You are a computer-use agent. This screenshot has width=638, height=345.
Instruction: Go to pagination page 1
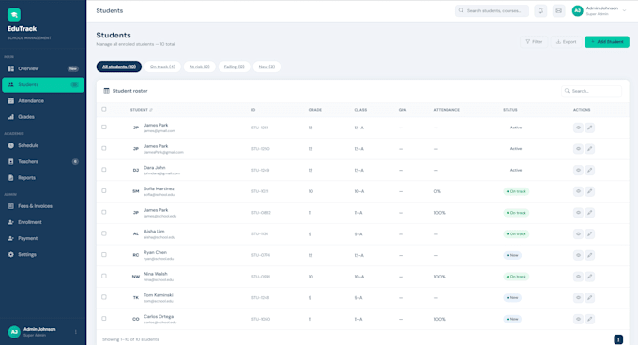[618, 339]
